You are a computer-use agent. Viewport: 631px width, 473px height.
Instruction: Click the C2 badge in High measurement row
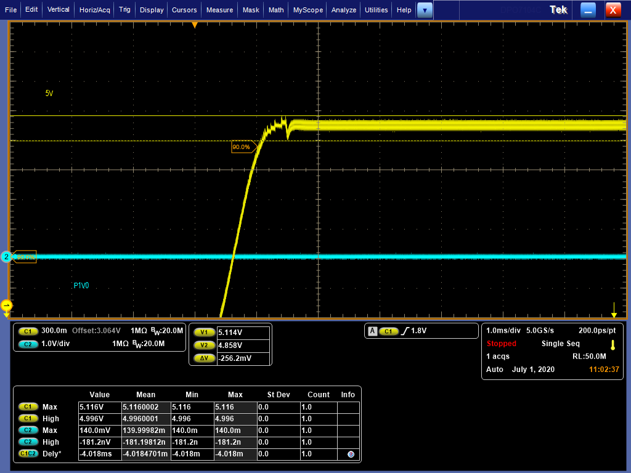pyautogui.click(x=28, y=442)
